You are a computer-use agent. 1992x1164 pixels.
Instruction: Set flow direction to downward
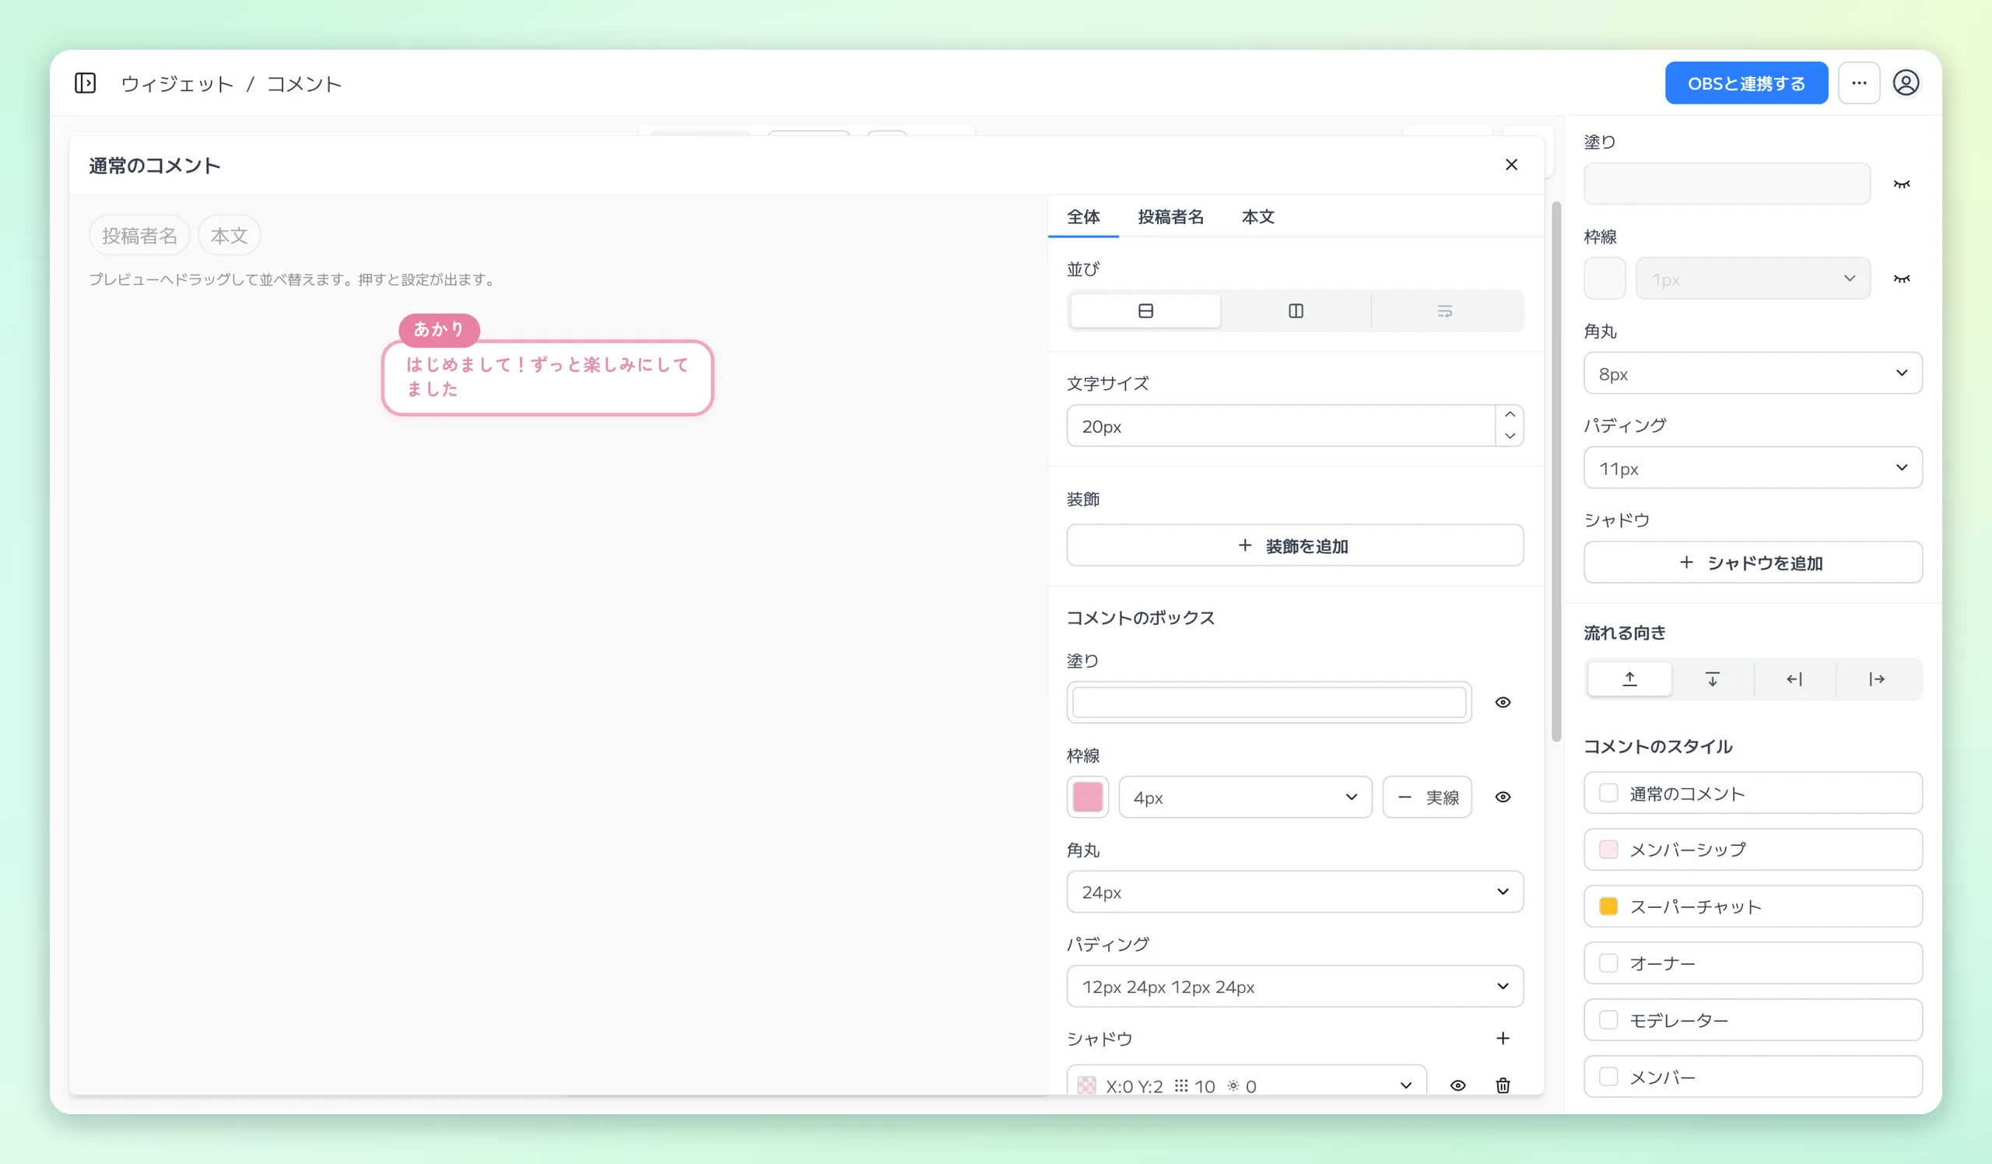[1711, 678]
